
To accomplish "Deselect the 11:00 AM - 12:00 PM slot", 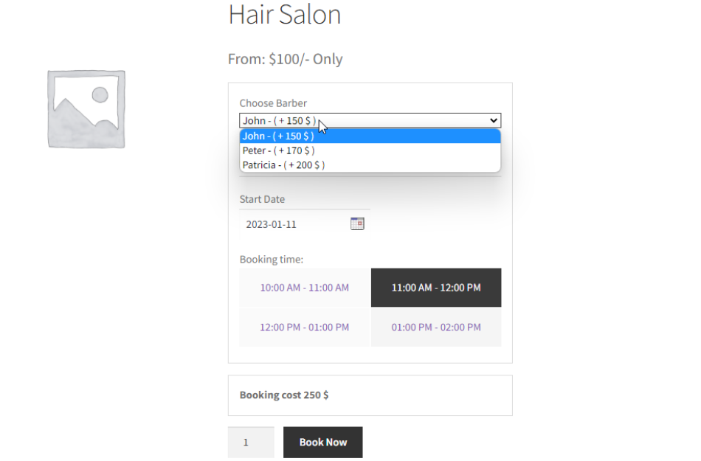I will click(x=435, y=287).
